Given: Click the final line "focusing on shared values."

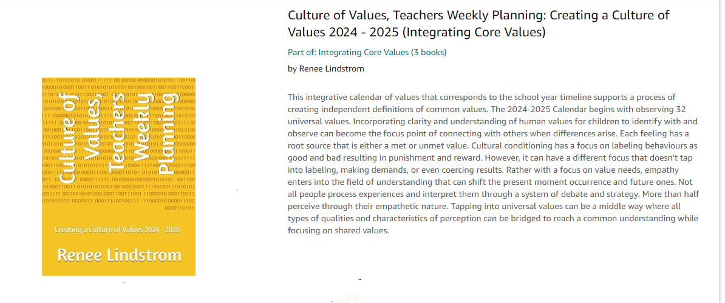Looking at the screenshot, I should (x=338, y=231).
